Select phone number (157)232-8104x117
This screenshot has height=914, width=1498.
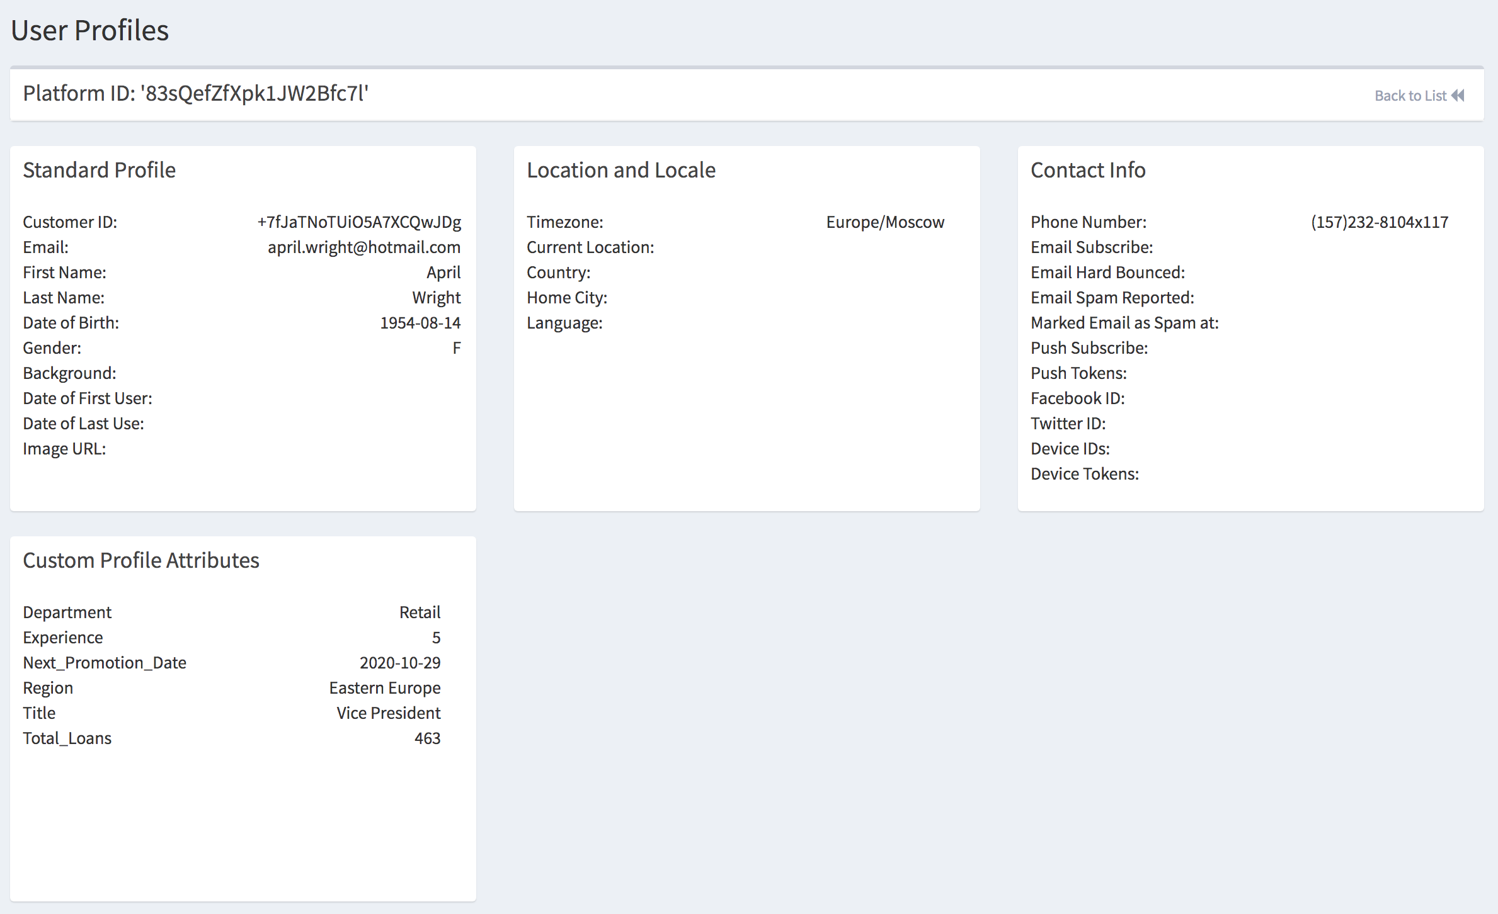(x=1380, y=222)
